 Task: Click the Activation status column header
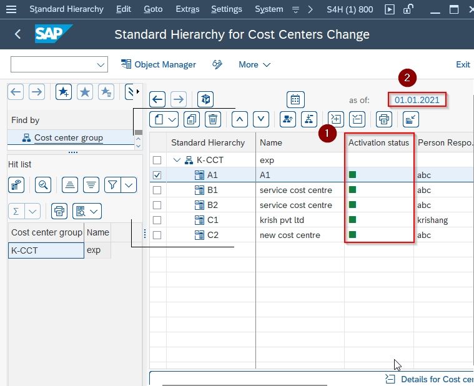tap(379, 142)
